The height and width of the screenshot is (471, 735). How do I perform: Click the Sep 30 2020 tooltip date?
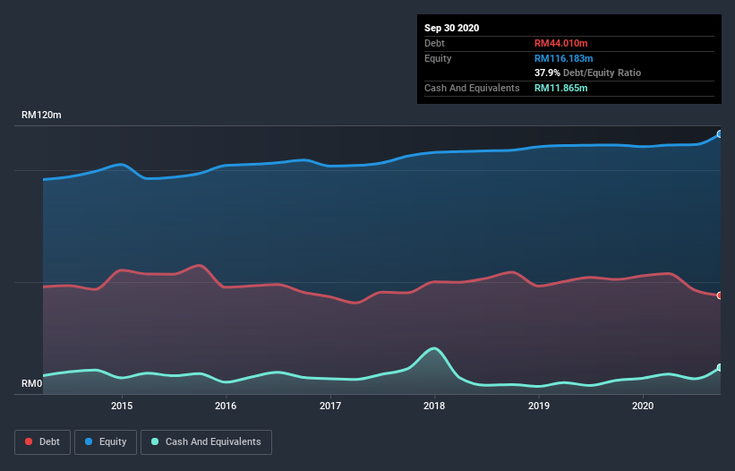[x=452, y=28]
